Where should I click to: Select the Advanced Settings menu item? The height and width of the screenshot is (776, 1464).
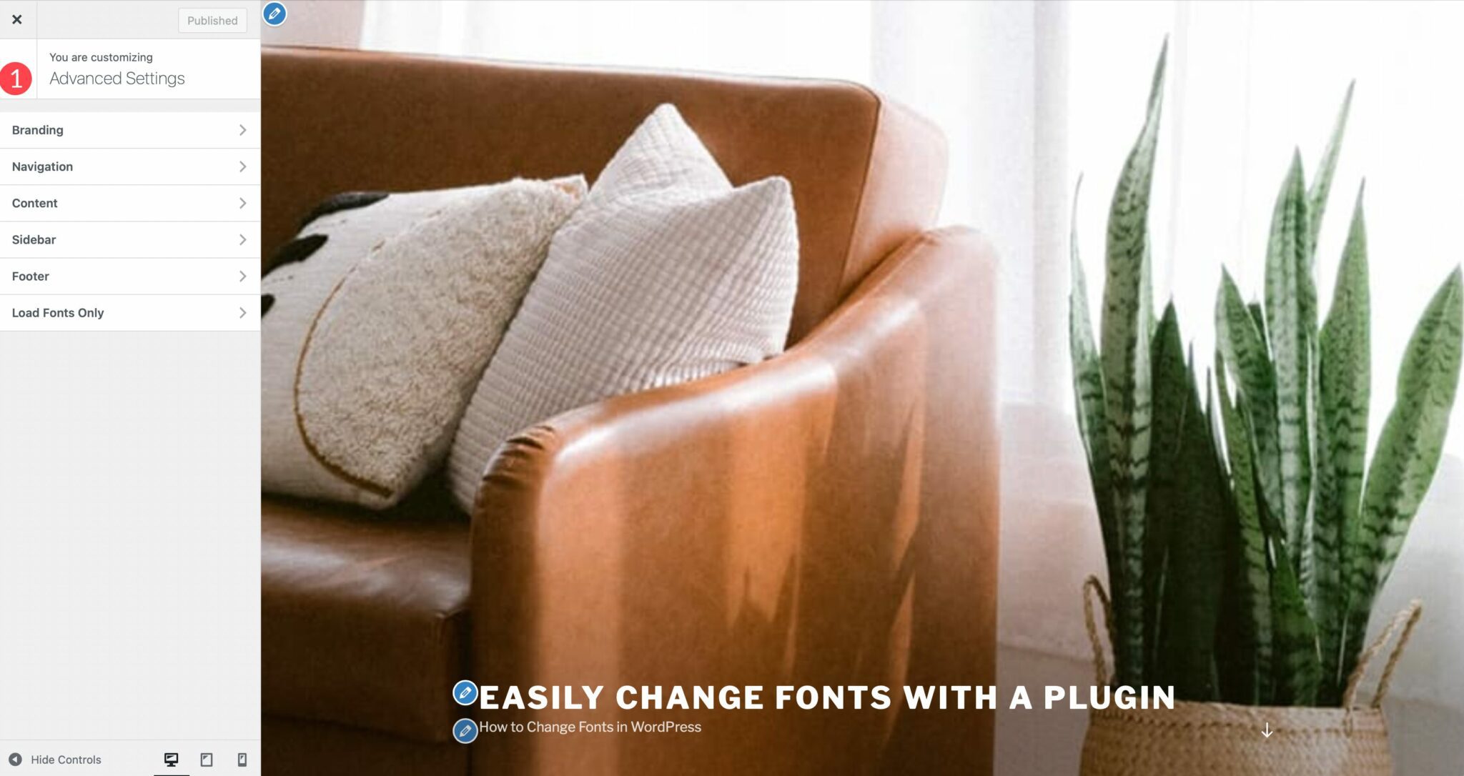coord(117,79)
